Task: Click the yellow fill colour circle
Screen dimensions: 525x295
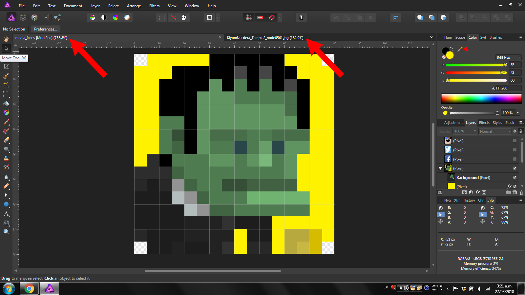Action: (x=450, y=55)
